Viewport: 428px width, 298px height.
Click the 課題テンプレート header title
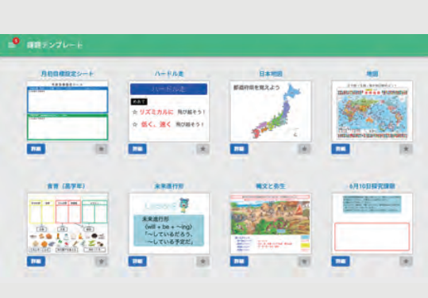[55, 45]
